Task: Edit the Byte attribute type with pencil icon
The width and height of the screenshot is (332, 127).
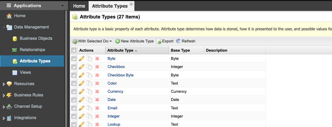Action: coord(82,58)
